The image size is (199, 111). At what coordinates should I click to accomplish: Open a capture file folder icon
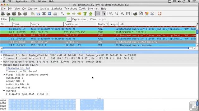33,14
